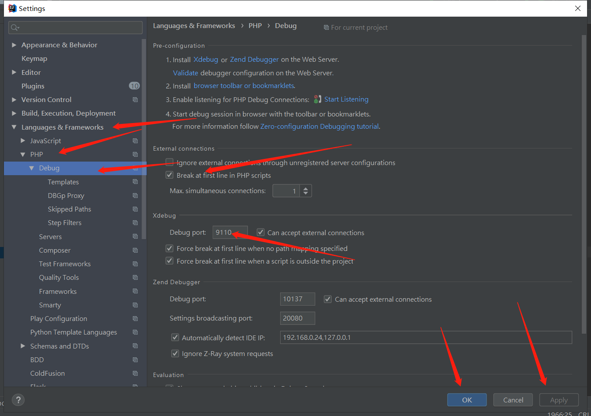Uncheck Break at first line in PHP scripts
This screenshot has height=416, width=591.
(169, 175)
